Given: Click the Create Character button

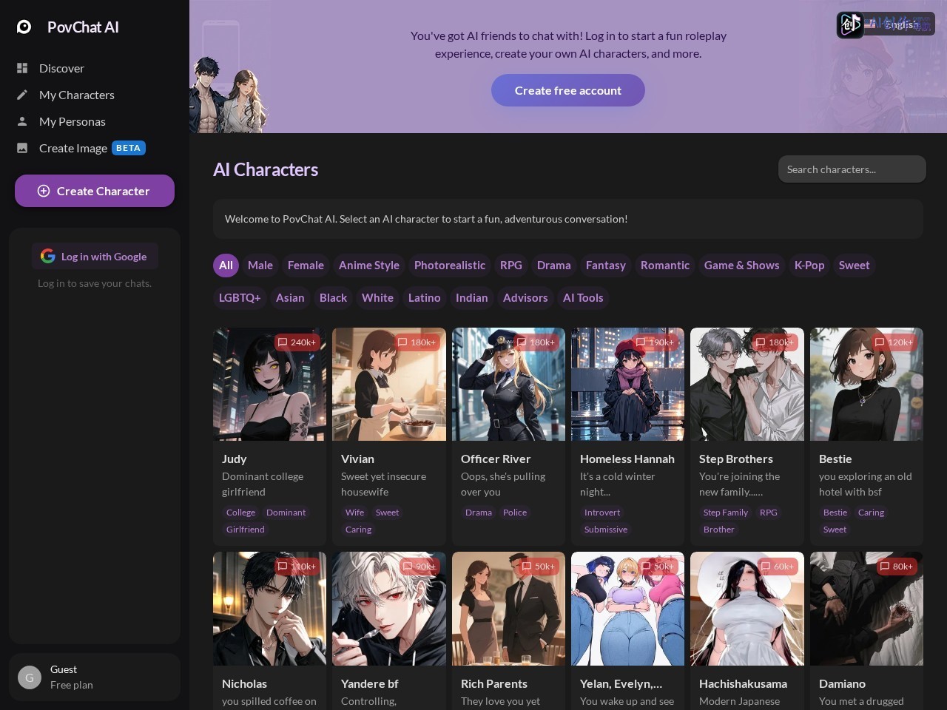Looking at the screenshot, I should [x=95, y=191].
